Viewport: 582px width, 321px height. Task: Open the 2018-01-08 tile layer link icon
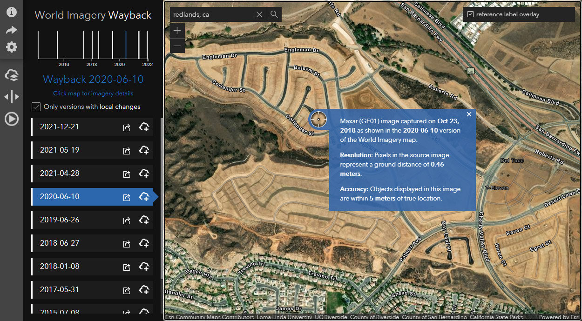pyautogui.click(x=127, y=267)
